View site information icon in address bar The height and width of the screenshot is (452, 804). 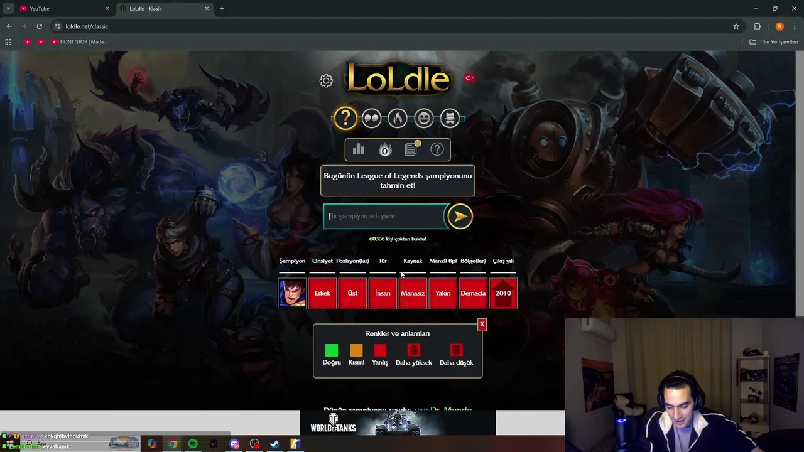pyautogui.click(x=57, y=26)
